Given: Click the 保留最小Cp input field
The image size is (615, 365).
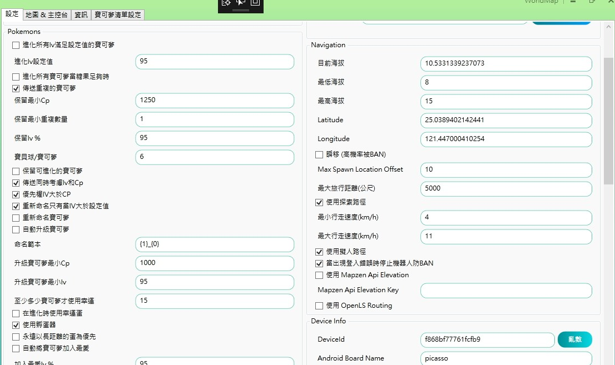Looking at the screenshot, I should (x=215, y=101).
